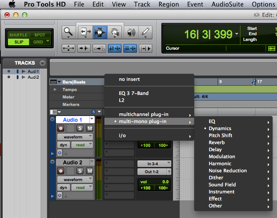The height and width of the screenshot is (218, 277).
Task: Click Audio 2 left pan value 100
Action: 146,188
